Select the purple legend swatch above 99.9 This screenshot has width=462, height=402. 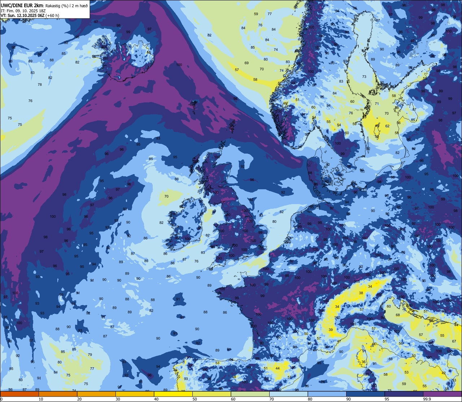[443, 394]
